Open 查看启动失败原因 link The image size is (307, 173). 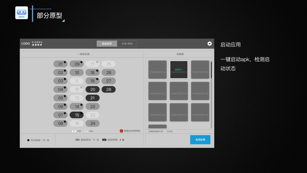132,131
